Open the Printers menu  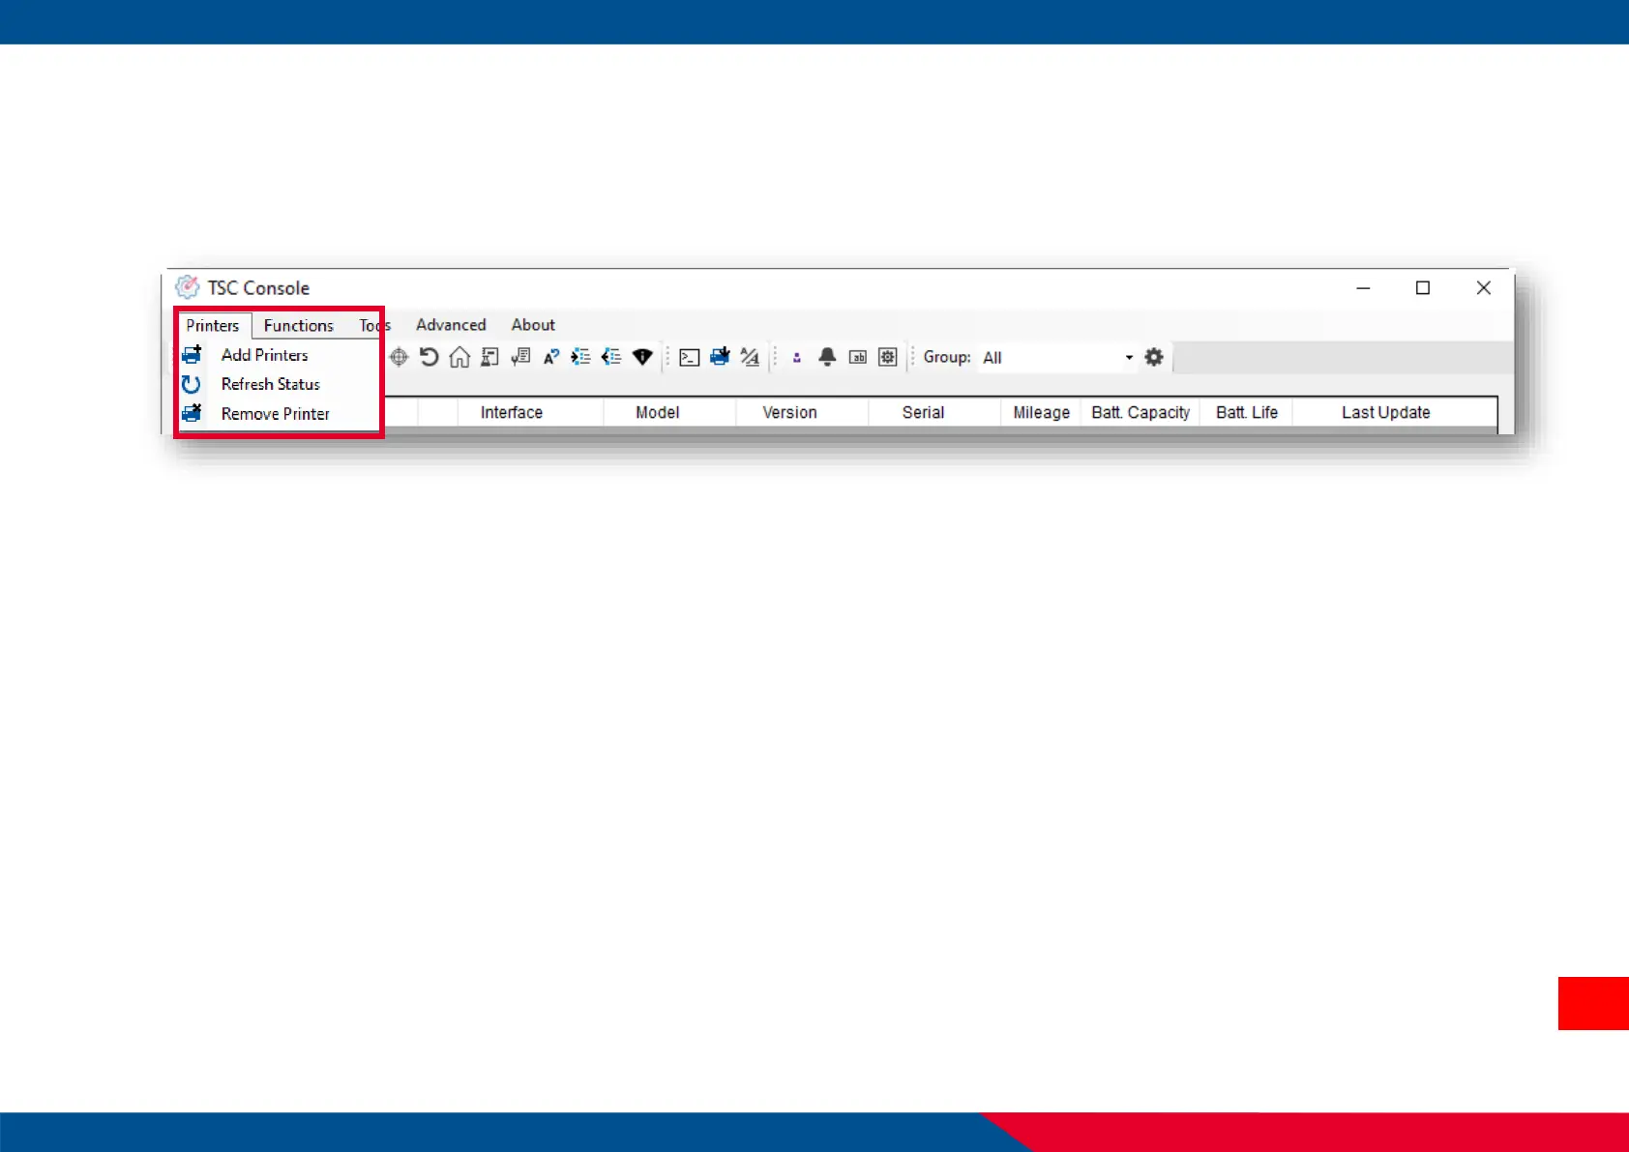tap(213, 326)
